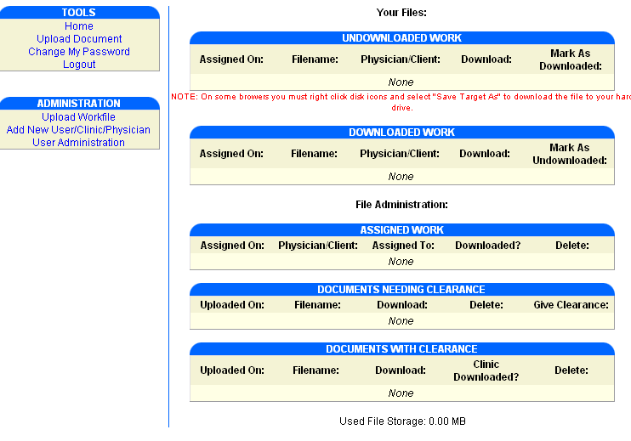Image resolution: width=631 pixels, height=441 pixels.
Task: Click 'None' row in Assigned Work
Action: point(401,262)
